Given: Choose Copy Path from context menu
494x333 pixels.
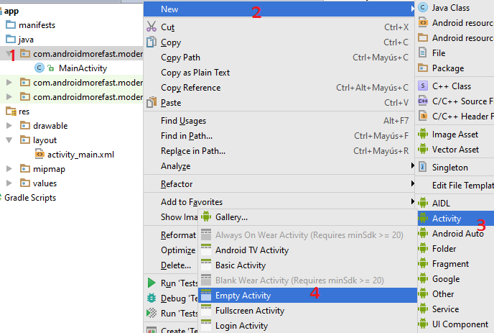Looking at the screenshot, I should click(x=279, y=58).
